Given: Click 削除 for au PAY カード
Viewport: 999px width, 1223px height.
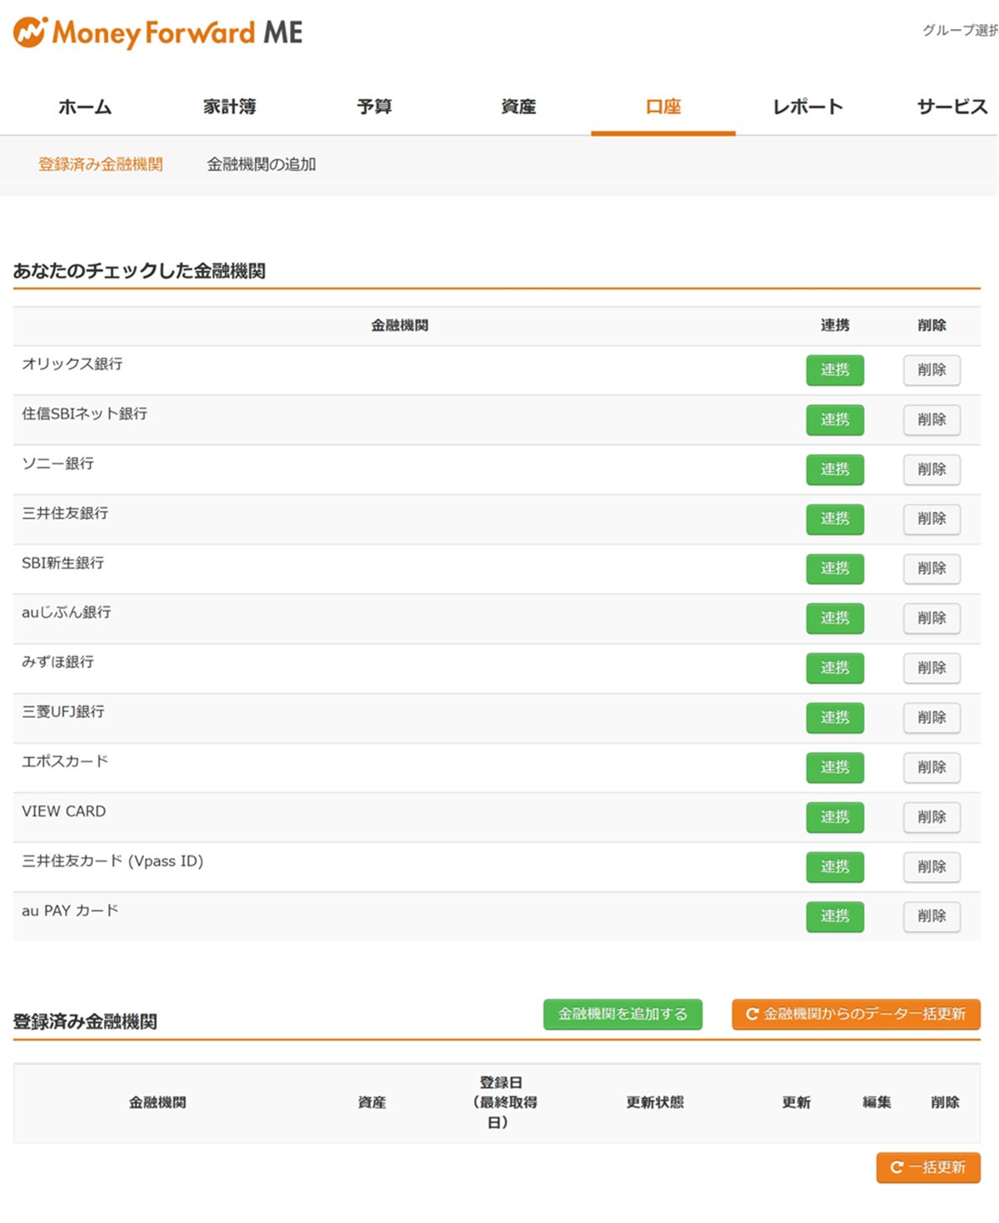Looking at the screenshot, I should (x=932, y=916).
